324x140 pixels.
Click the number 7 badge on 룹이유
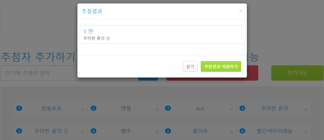168,131
